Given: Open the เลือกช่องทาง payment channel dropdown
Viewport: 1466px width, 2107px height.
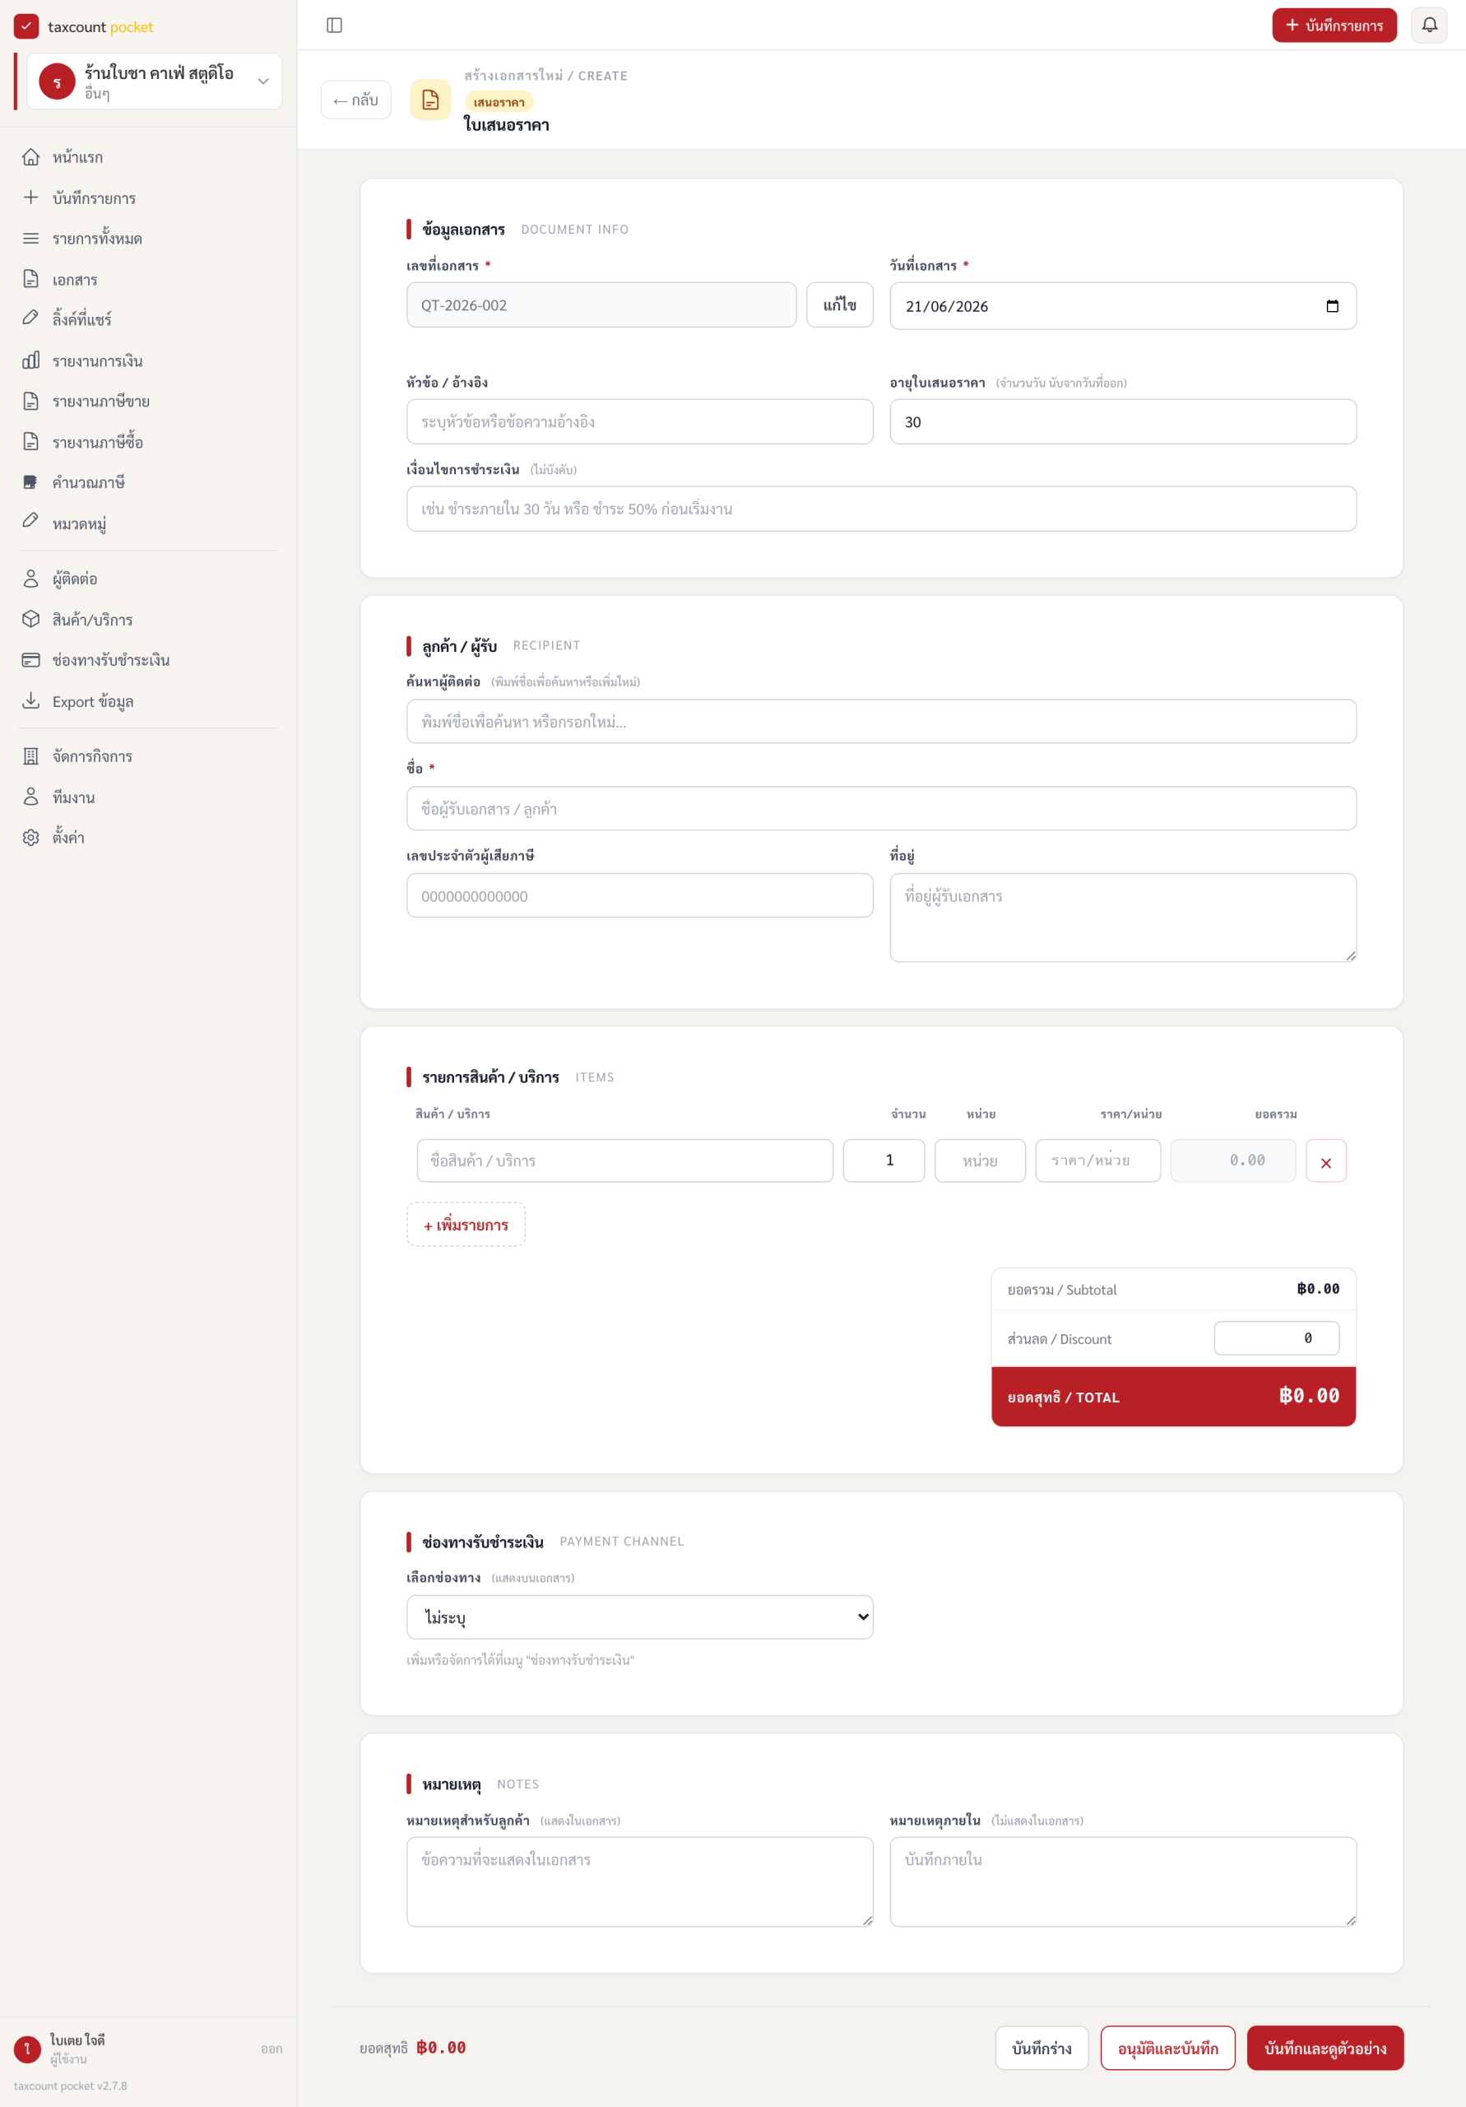Looking at the screenshot, I should tap(639, 1618).
